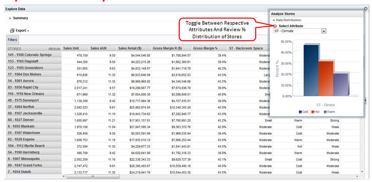Click the Analyze Stores panel title
The width and height of the screenshot is (372, 182).
pyautogui.click(x=283, y=14)
